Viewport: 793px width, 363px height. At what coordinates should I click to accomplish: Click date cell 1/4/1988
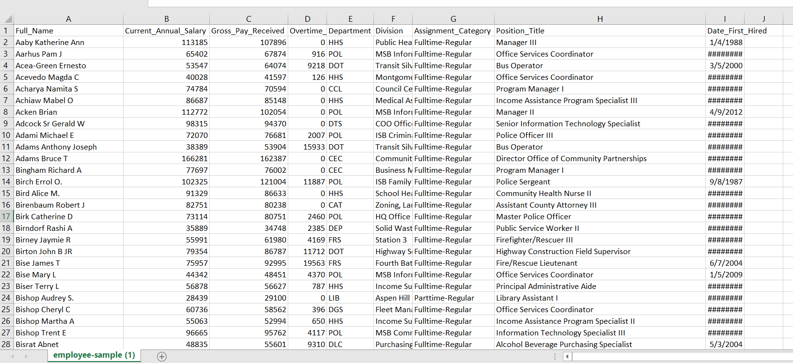click(x=725, y=42)
